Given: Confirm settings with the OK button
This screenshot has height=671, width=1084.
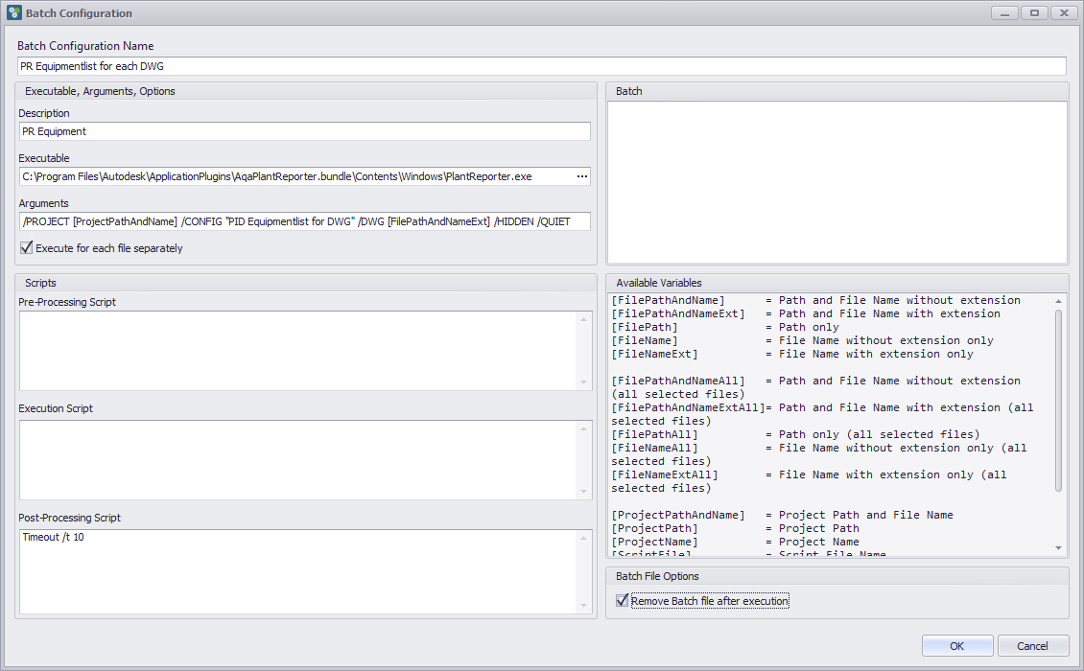Looking at the screenshot, I should 956,645.
